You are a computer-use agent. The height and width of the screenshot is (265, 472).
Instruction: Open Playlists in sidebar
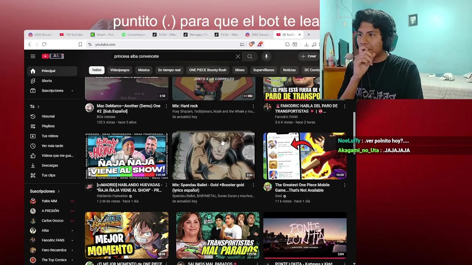coord(52,126)
